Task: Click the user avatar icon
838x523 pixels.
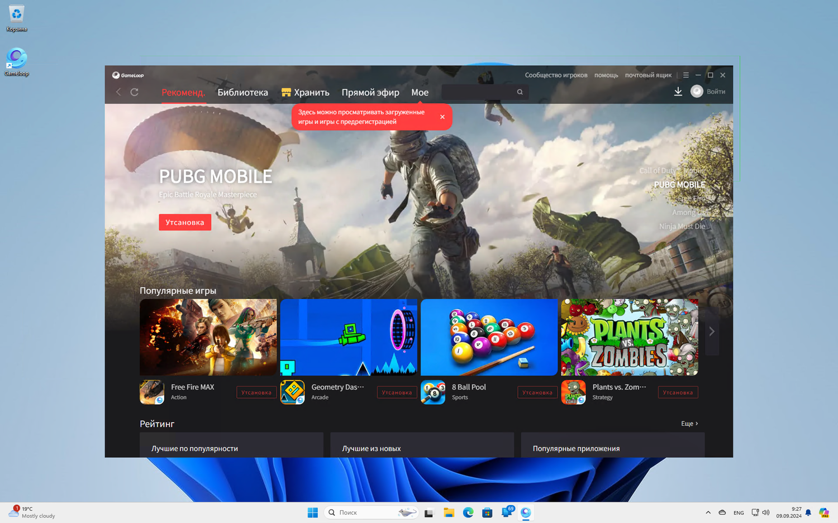Action: pos(697,92)
